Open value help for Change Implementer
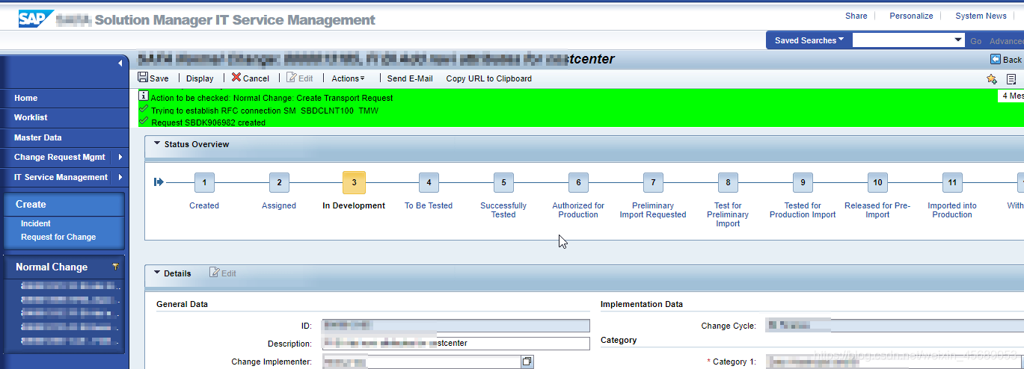The image size is (1024, 369). (527, 362)
